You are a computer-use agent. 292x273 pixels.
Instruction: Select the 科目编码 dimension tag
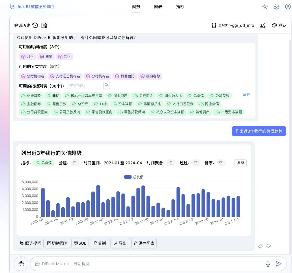(125, 76)
